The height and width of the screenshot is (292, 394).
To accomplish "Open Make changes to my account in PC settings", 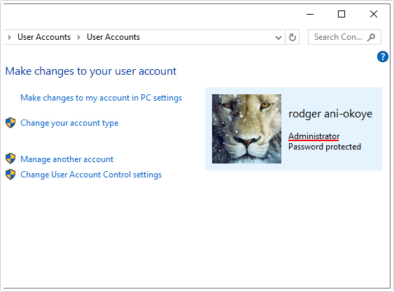I will click(x=101, y=98).
